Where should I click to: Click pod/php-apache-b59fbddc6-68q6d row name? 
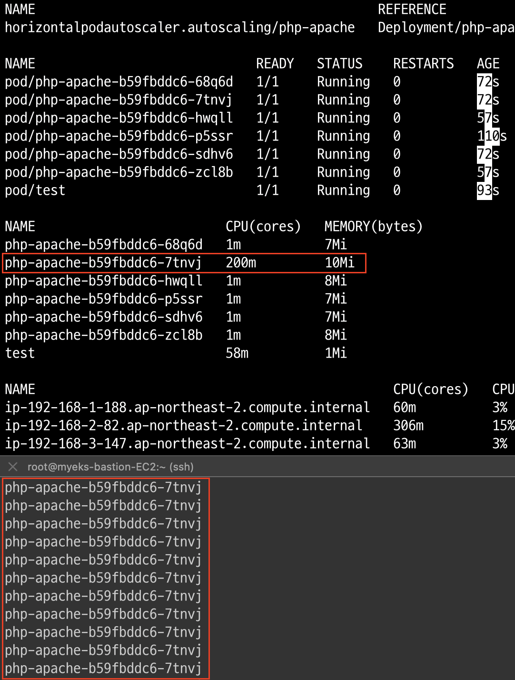[119, 82]
